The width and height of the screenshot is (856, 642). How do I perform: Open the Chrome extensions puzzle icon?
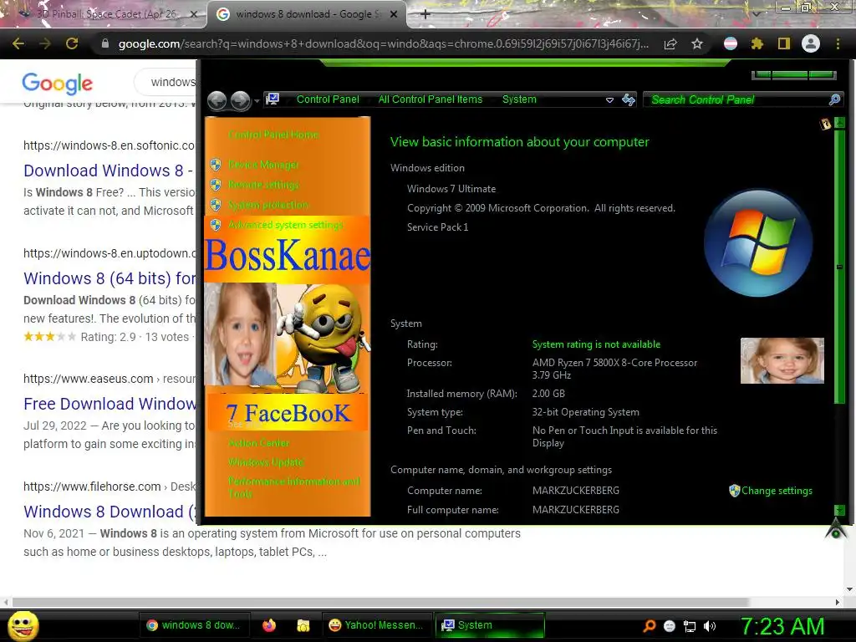(757, 43)
